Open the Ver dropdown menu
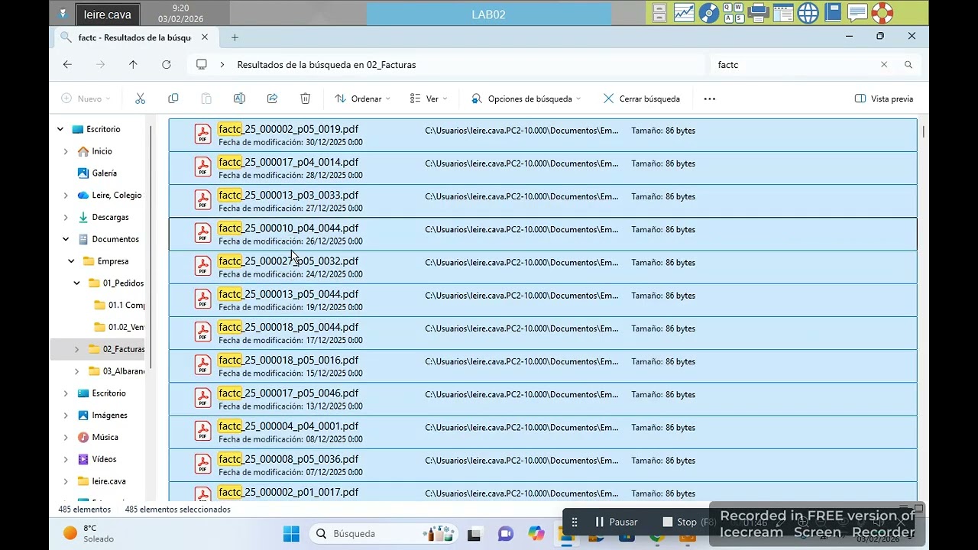 [429, 99]
